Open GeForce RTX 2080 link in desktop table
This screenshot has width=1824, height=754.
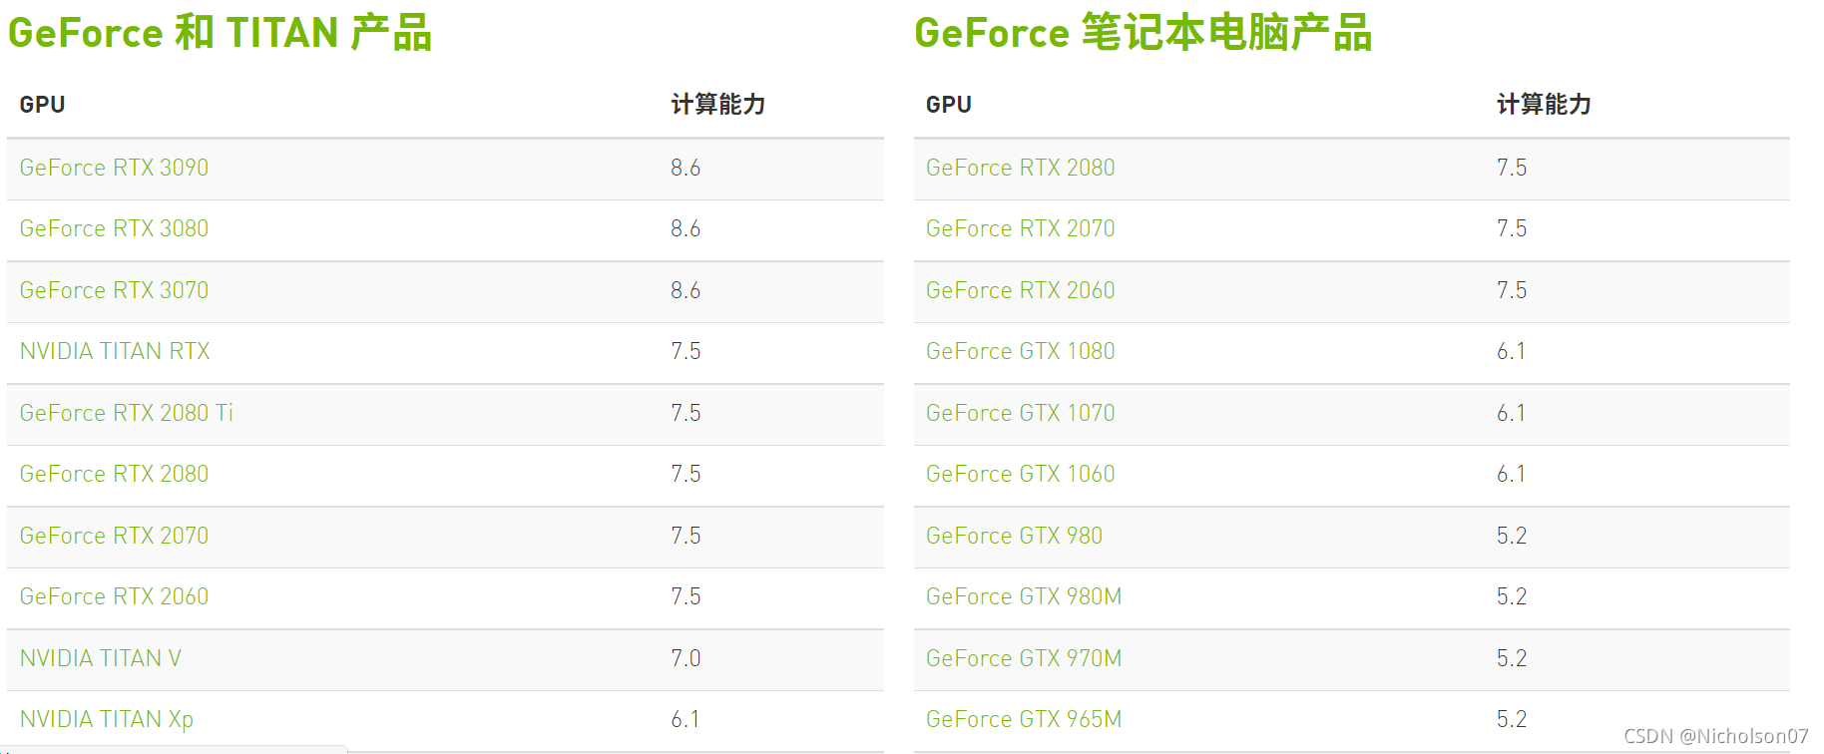pyautogui.click(x=114, y=474)
